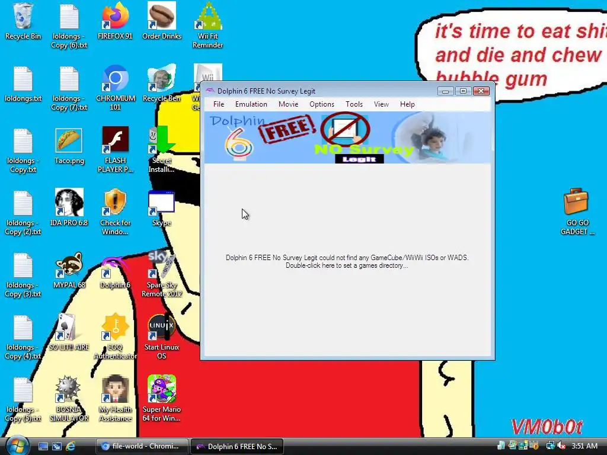This screenshot has width=607, height=455.
Task: Launch the FLASH PLAYER shortcut
Action: pyautogui.click(x=116, y=150)
